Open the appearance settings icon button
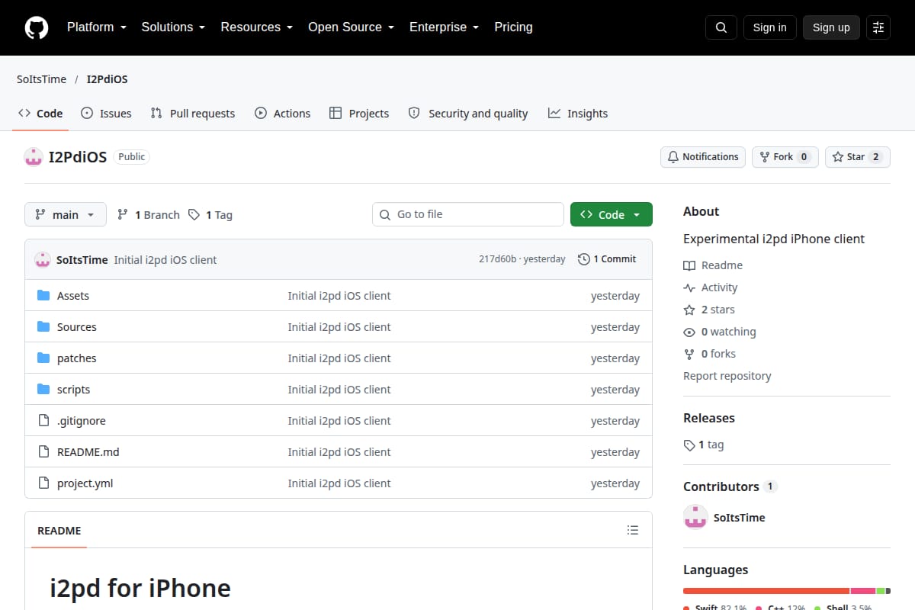 click(878, 27)
